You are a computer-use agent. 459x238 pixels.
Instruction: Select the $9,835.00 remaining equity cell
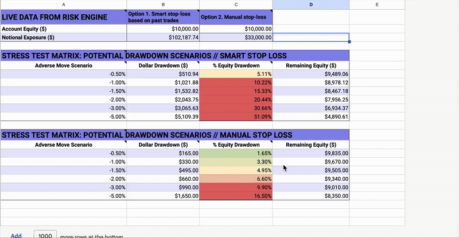(311, 153)
